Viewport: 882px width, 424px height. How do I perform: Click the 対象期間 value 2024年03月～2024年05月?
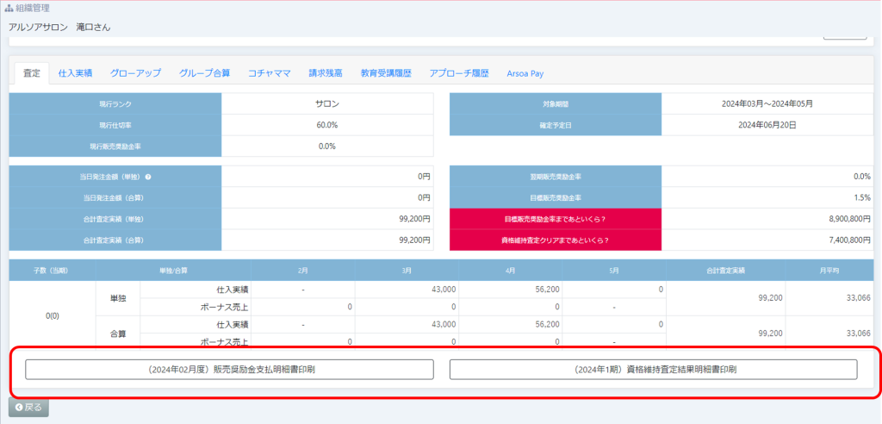pos(767,103)
